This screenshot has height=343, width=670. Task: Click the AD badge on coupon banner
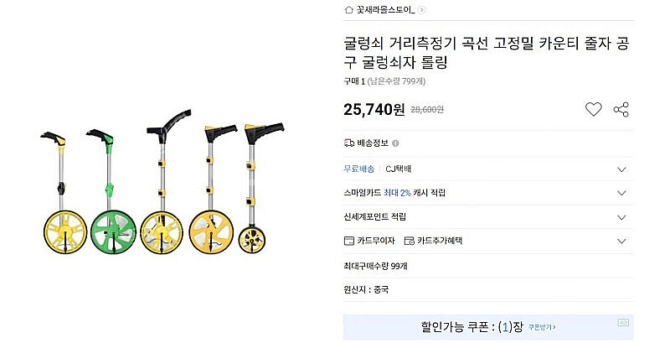623,322
